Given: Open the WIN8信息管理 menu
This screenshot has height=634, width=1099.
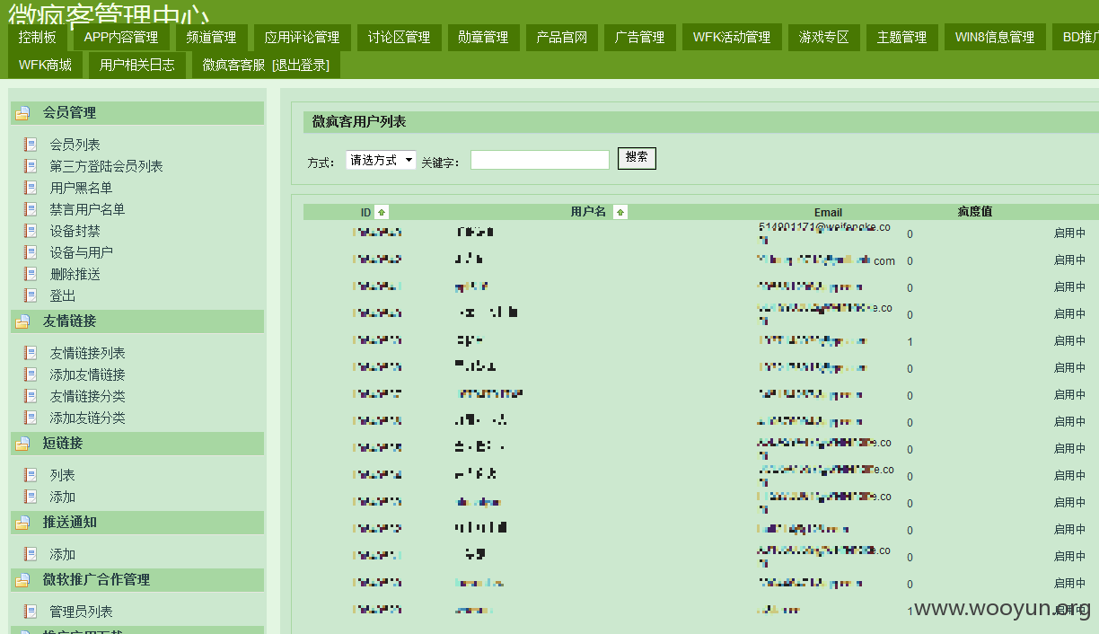Looking at the screenshot, I should click(995, 37).
